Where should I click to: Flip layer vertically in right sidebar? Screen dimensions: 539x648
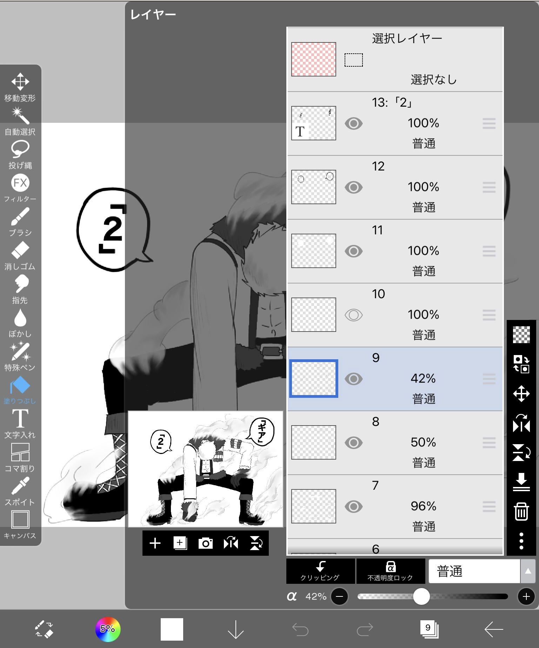521,453
